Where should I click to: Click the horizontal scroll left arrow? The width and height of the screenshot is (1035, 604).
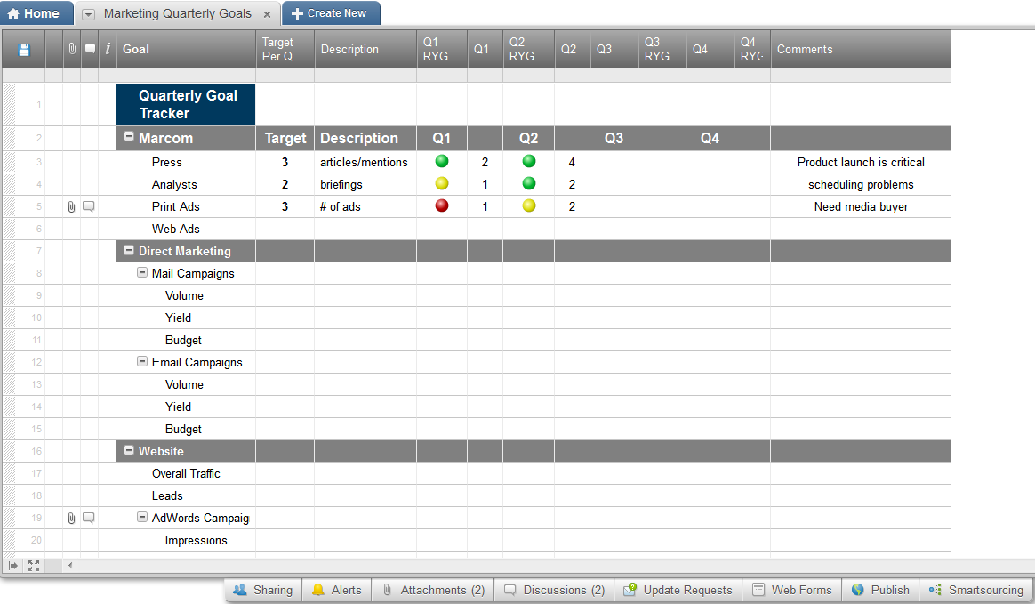point(70,566)
